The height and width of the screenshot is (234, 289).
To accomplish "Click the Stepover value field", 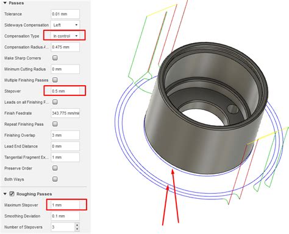I will (65, 91).
